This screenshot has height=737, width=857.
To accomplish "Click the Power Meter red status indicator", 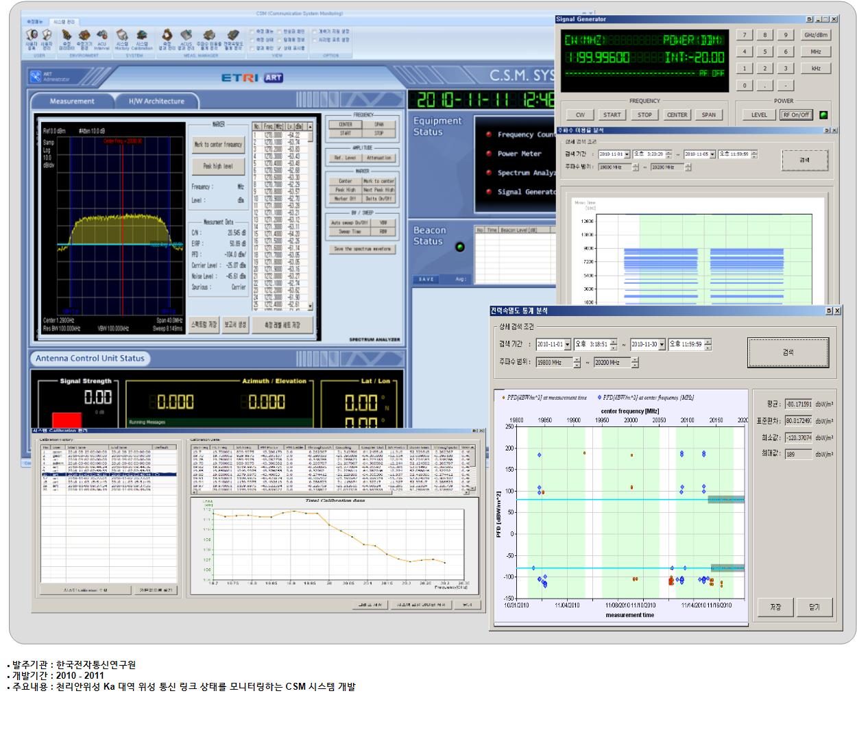I will point(489,154).
